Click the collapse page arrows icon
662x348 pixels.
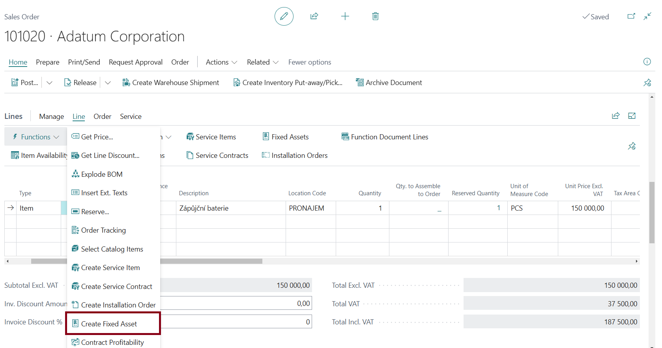647,16
